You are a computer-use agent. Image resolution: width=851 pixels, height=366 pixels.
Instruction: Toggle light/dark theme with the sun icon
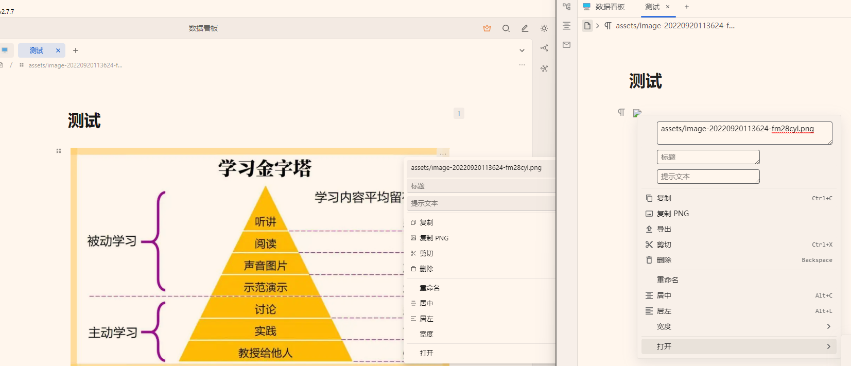[544, 28]
